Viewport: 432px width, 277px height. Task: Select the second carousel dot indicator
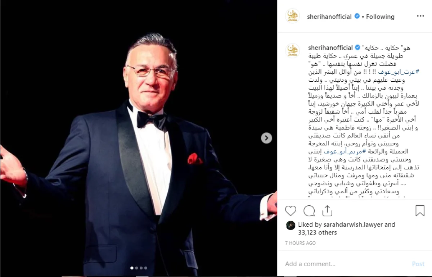click(x=136, y=268)
